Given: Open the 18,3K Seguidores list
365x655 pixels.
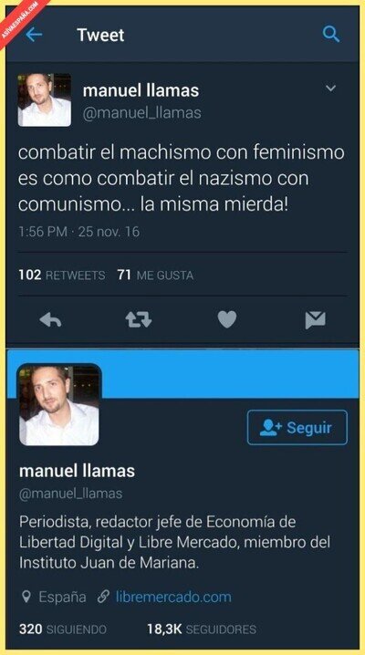Looking at the screenshot, I should (202, 629).
